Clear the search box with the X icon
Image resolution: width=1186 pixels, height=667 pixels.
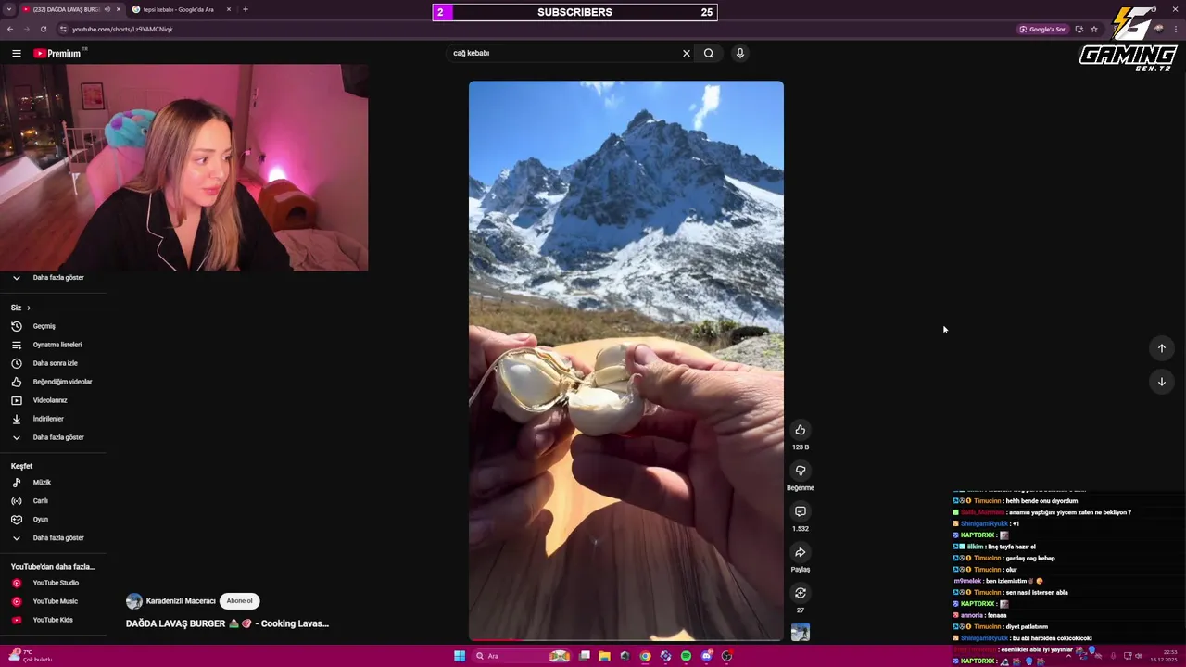[x=687, y=53]
